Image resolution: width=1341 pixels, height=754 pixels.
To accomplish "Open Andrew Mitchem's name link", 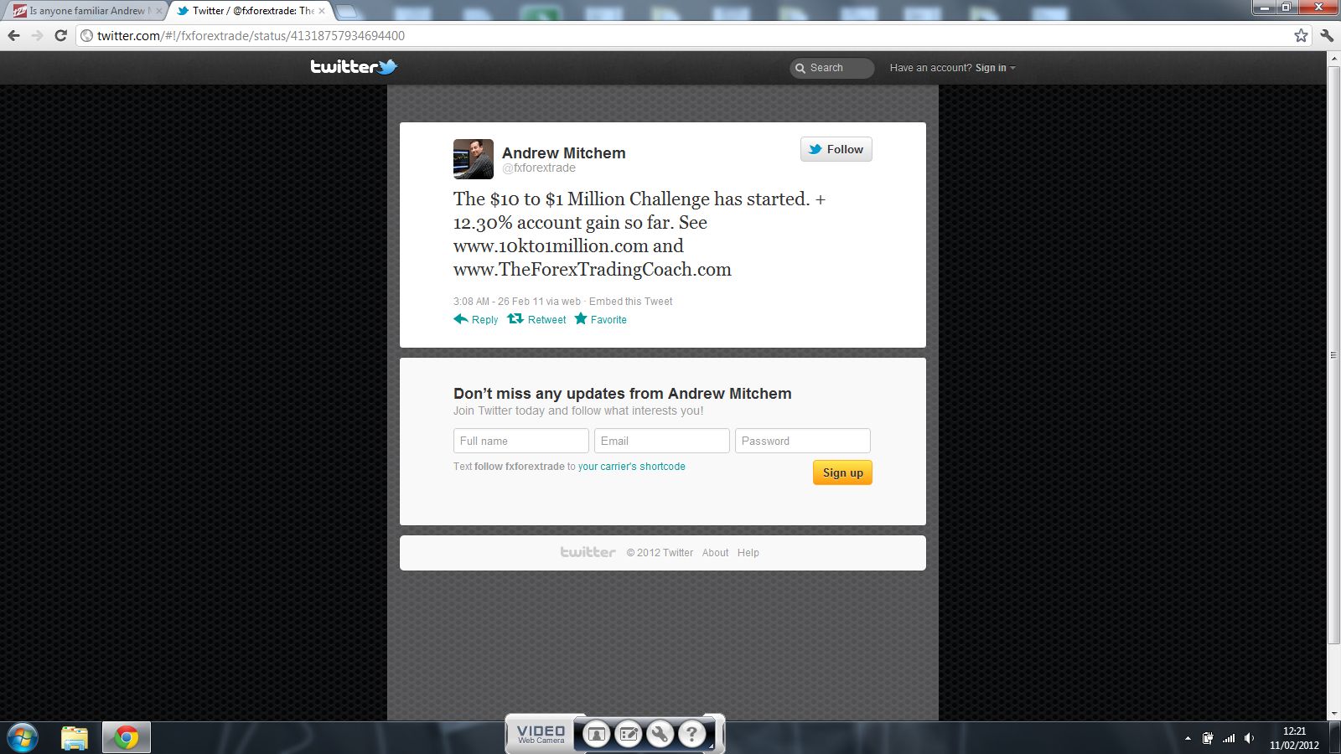I will point(564,152).
